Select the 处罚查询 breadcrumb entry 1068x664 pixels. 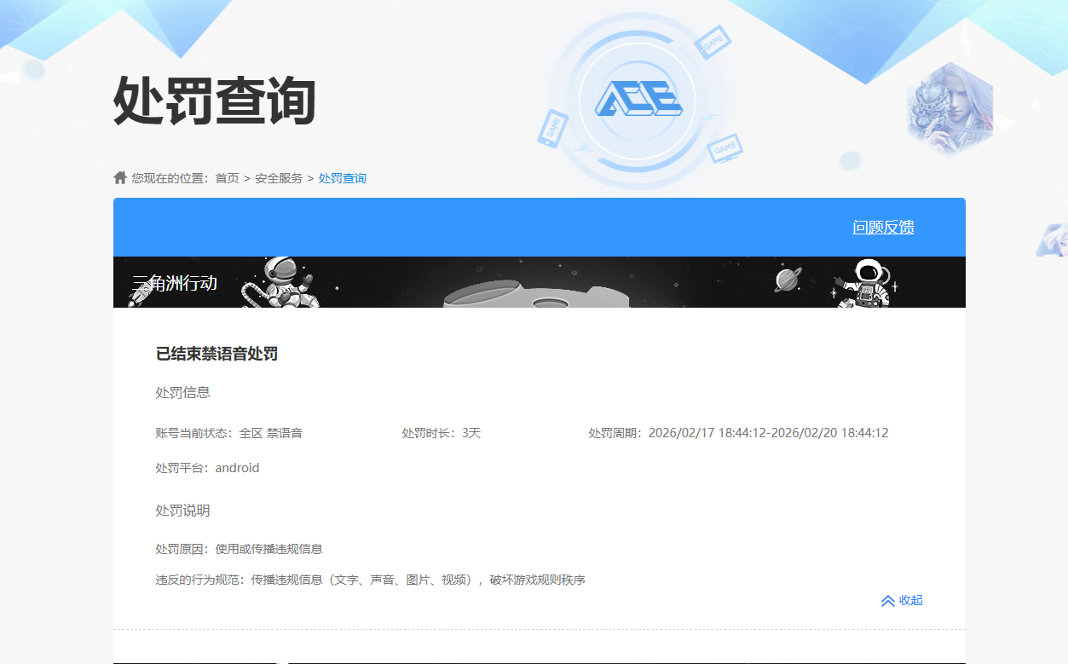[342, 177]
